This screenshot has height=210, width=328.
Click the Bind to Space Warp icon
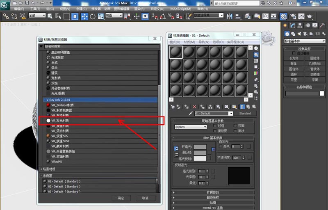(x=23, y=16)
